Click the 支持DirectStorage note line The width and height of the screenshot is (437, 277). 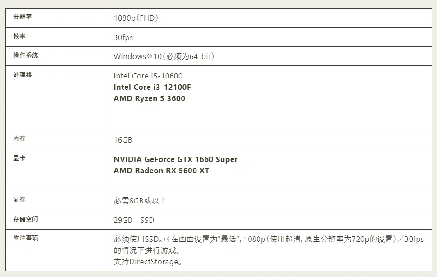pos(148,262)
